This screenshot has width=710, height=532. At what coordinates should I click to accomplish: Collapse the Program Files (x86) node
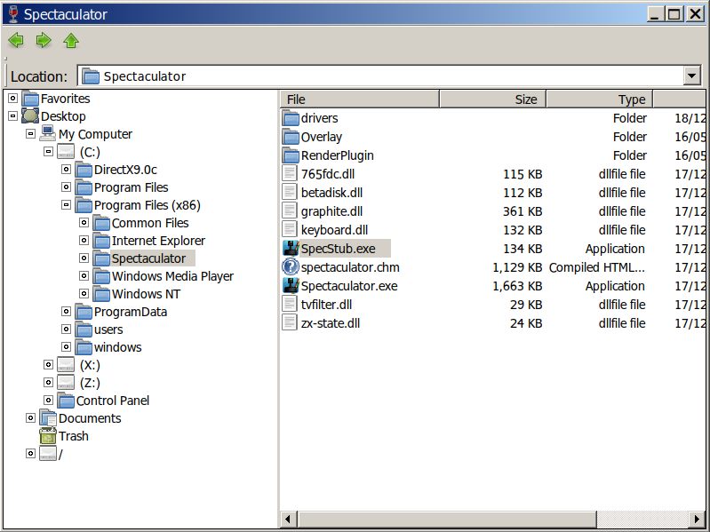point(66,205)
